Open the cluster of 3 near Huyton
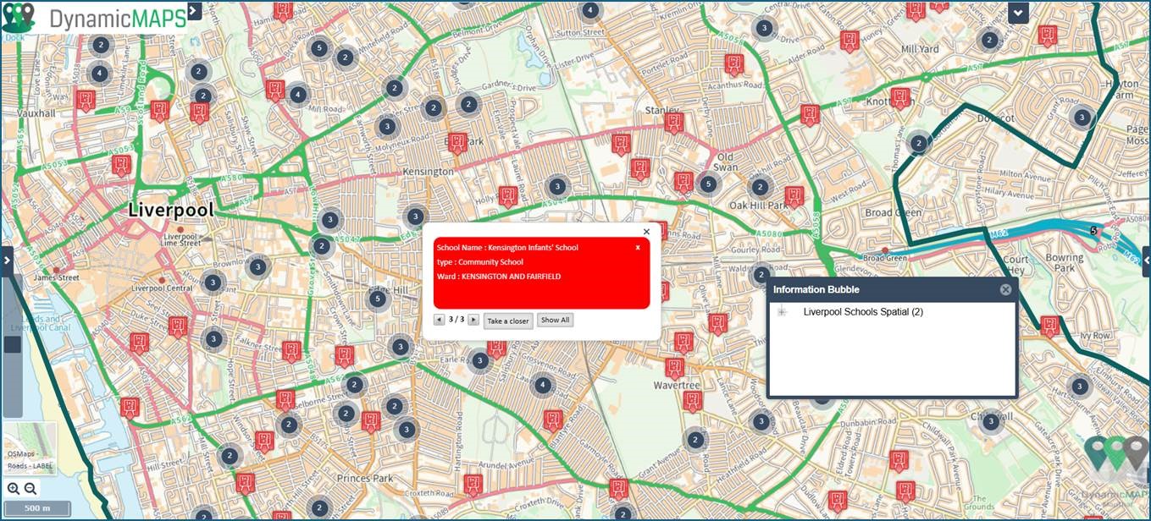 coord(1082,118)
